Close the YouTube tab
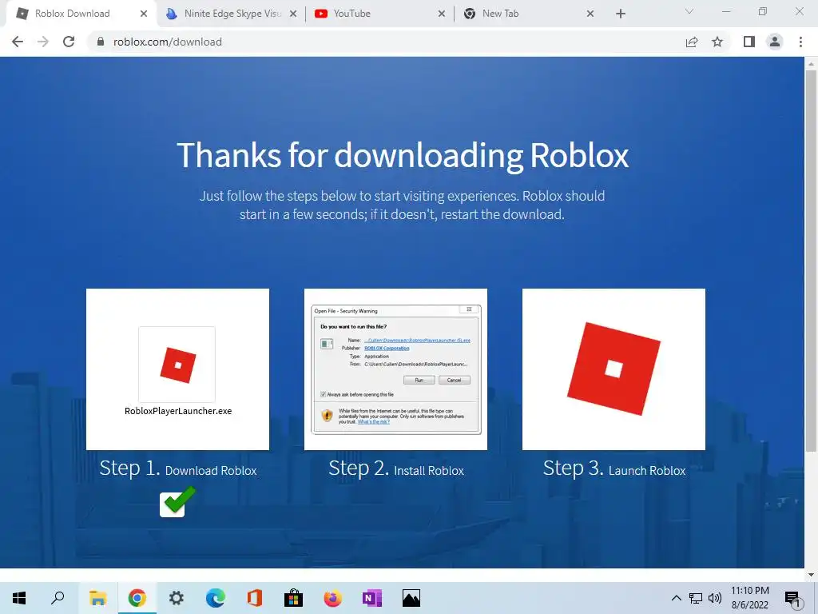Image resolution: width=818 pixels, height=614 pixels. click(x=441, y=14)
